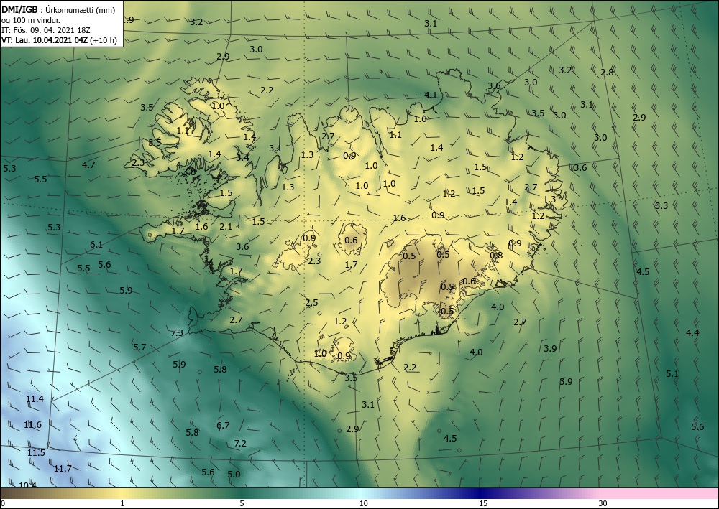Click the 'IT: Fös. 09. 04. 2021 18Z' line
This screenshot has height=509, width=719.
tap(46, 30)
